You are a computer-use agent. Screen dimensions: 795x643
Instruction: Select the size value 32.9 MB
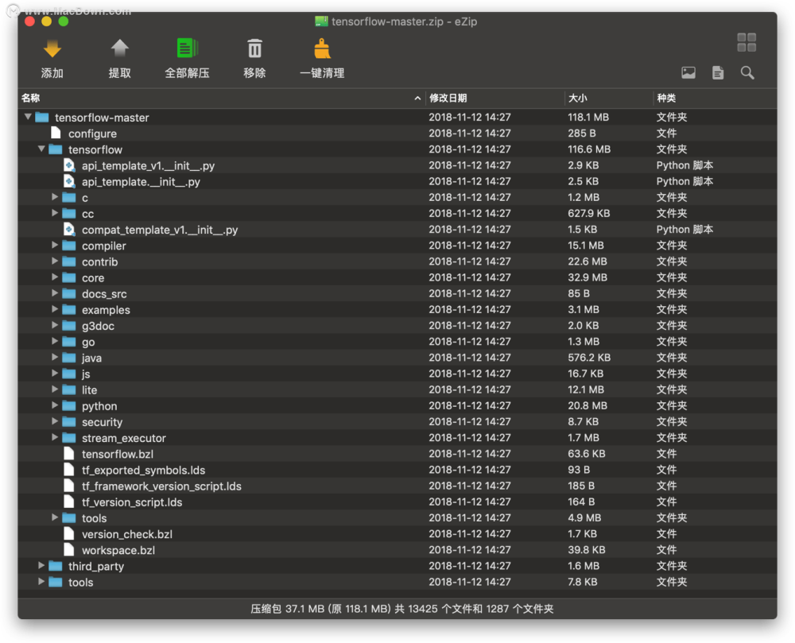[x=588, y=277]
